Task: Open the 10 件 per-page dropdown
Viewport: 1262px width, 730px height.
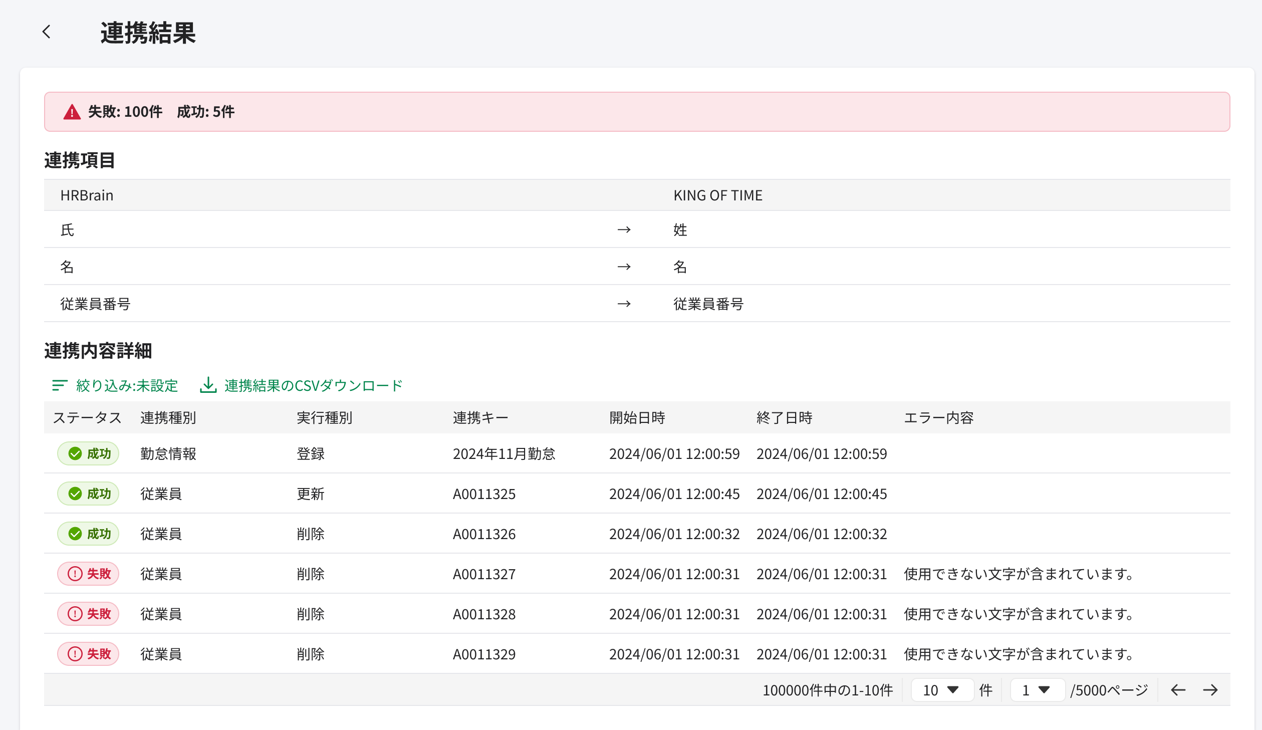Action: pyautogui.click(x=942, y=690)
